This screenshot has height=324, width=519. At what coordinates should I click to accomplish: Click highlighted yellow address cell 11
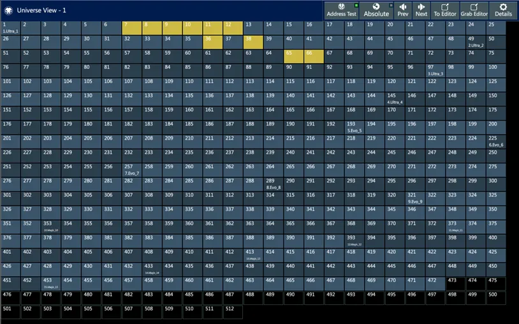coord(212,28)
